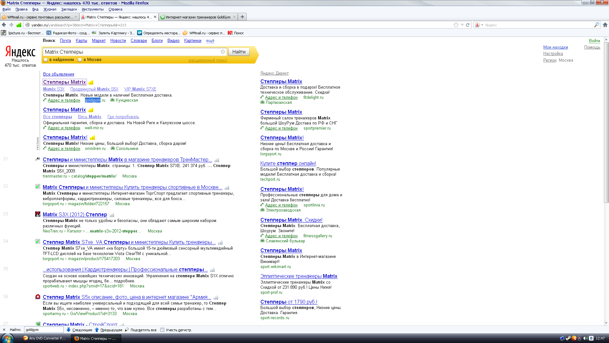Check the 'в найденном' checkbox
The width and height of the screenshot is (609, 343).
(46, 60)
